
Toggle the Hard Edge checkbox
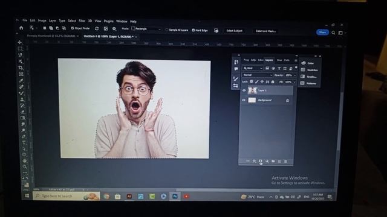click(193, 30)
